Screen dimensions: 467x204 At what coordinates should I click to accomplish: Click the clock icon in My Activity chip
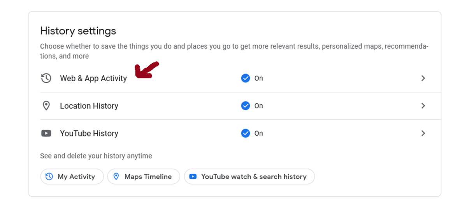click(x=49, y=176)
